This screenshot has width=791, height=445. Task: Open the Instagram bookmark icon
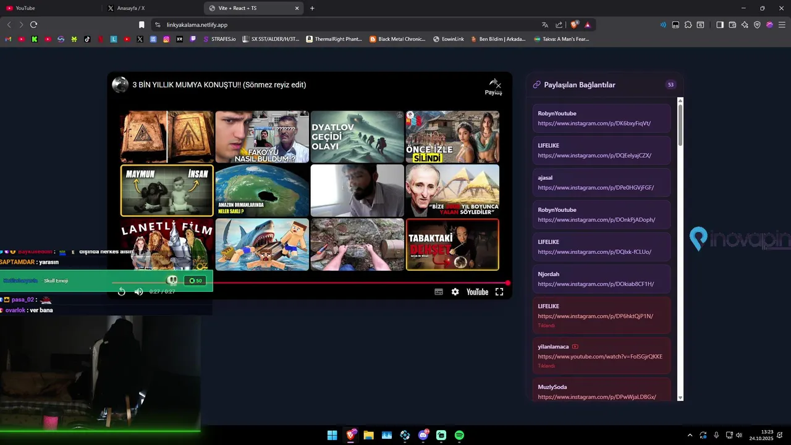point(166,39)
